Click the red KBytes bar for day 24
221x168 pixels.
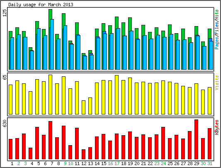pos(163,143)
